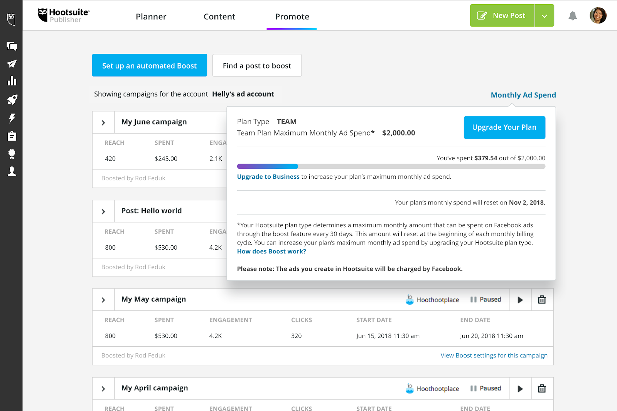This screenshot has height=411, width=617.
Task: Click Boosted by Rod Feduk under June campaign
Action: 133,178
